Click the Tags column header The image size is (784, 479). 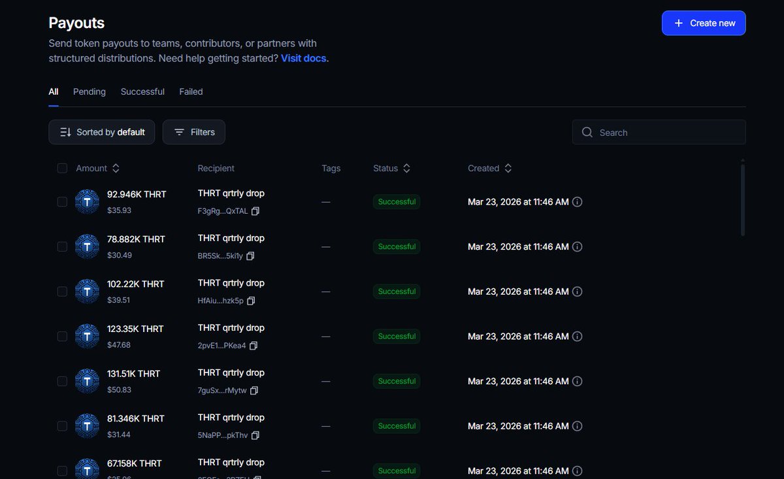pyautogui.click(x=331, y=168)
